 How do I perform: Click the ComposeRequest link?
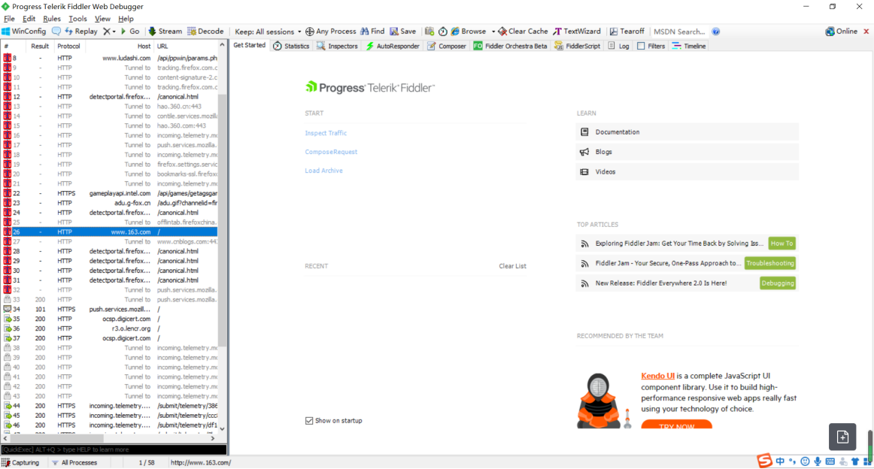click(331, 152)
